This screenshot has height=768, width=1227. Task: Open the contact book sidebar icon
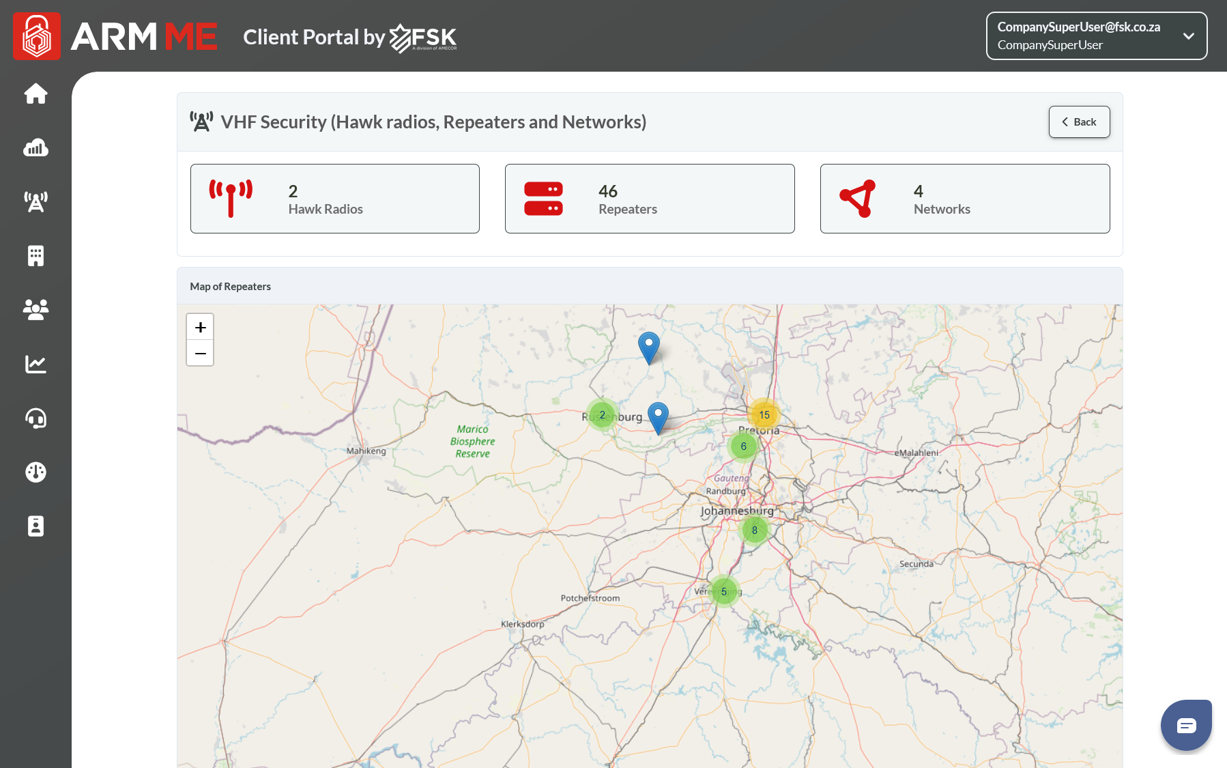click(x=35, y=526)
